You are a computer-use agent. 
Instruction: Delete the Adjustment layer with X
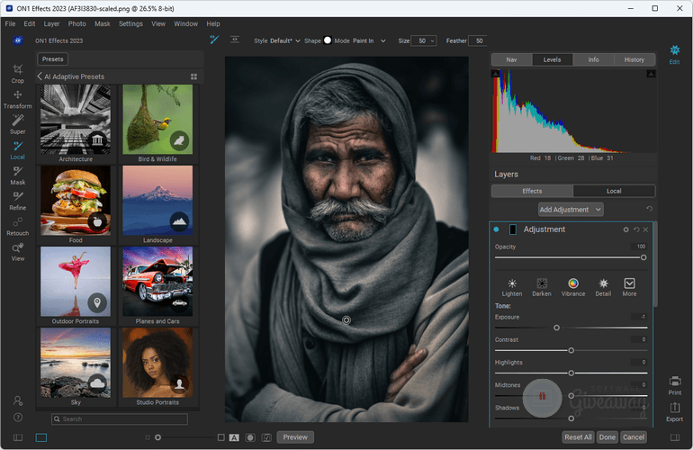tap(645, 229)
